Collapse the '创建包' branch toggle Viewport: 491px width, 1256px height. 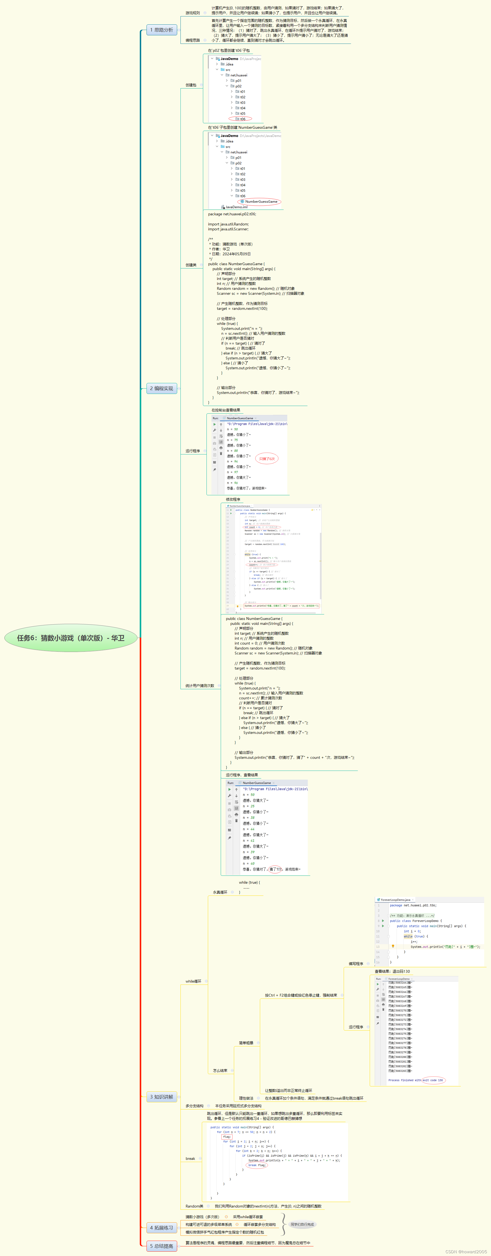[x=201, y=85]
